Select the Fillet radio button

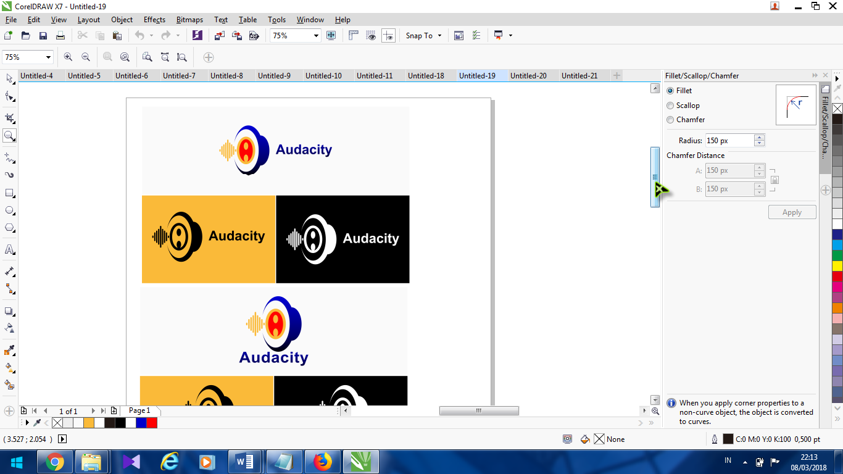coord(670,91)
